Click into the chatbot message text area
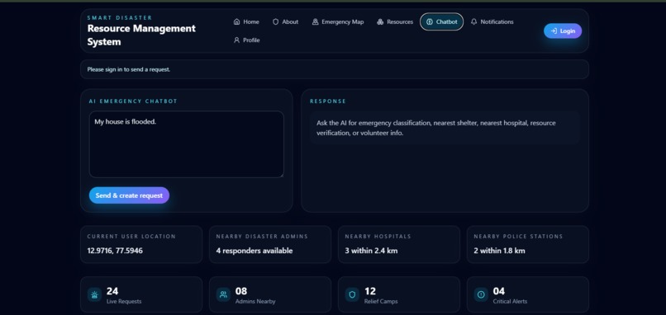Image resolution: width=666 pixels, height=315 pixels. click(187, 144)
